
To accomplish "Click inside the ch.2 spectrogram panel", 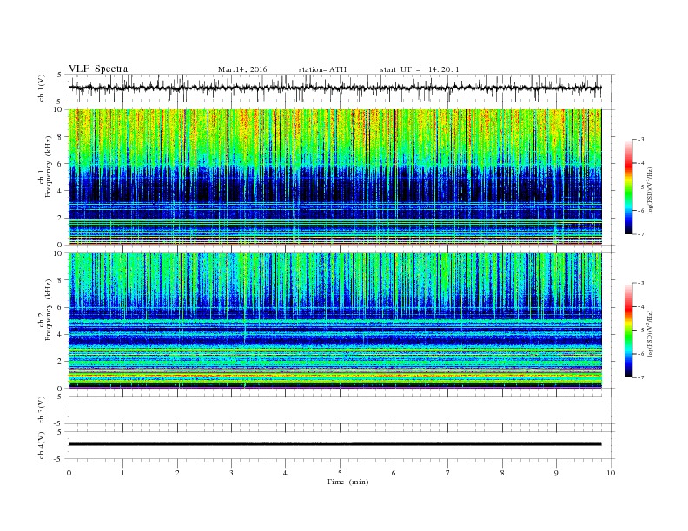I will [x=334, y=321].
